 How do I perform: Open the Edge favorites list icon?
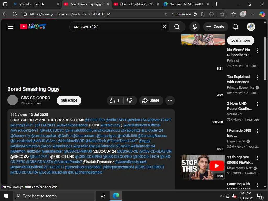coord(233,14)
